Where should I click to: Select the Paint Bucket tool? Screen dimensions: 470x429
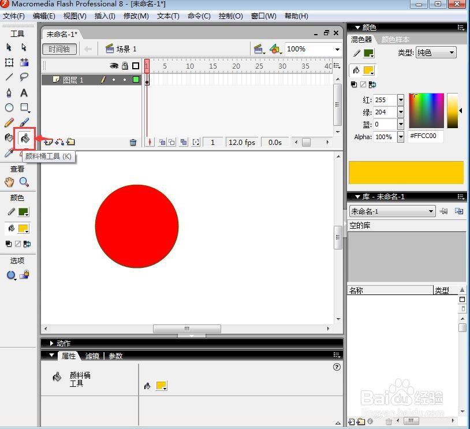[x=24, y=138]
